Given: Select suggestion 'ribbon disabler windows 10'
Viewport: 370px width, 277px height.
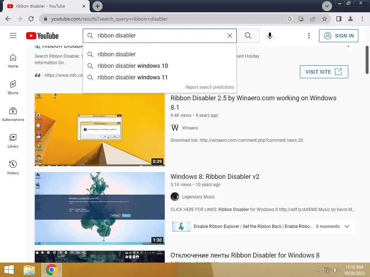Looking at the screenshot, I should coord(159,66).
